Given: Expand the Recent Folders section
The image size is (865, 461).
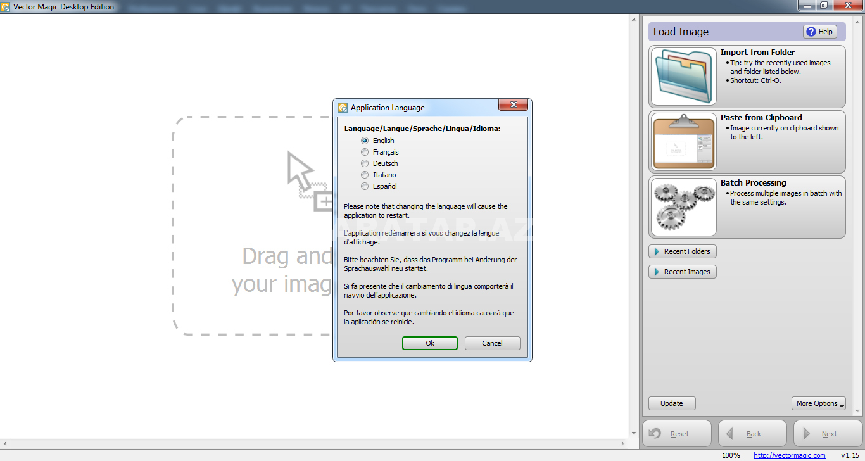Looking at the screenshot, I should 683,251.
